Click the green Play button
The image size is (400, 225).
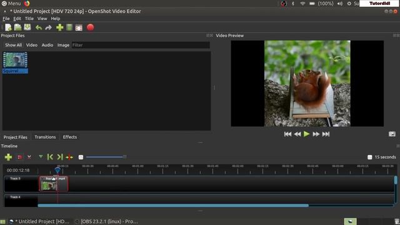tap(307, 134)
